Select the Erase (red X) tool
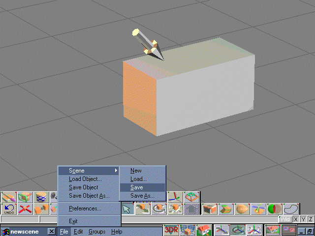Image resolution: width=315 pixels, height=236 pixels. pyautogui.click(x=25, y=209)
